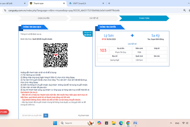
Task: Open the Windows Start menu
Action: [55, 123]
